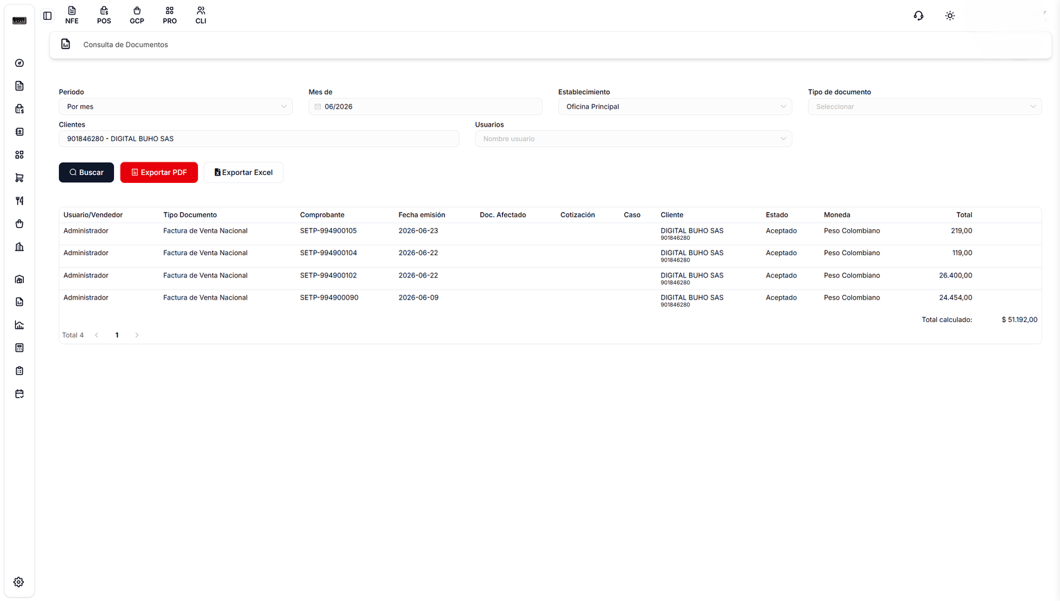Click the sidebar collapse panel icon

pos(47,16)
